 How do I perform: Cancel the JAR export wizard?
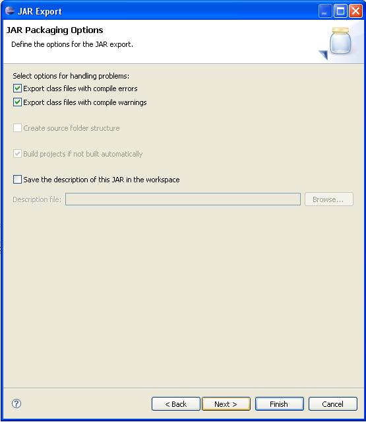(333, 404)
